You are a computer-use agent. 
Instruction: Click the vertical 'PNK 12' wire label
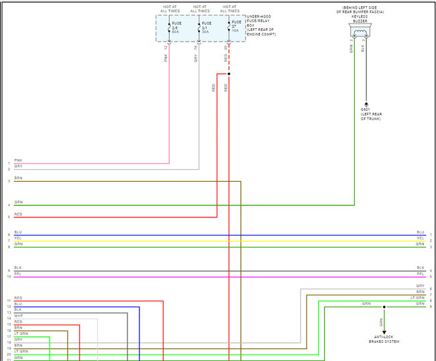(x=166, y=54)
